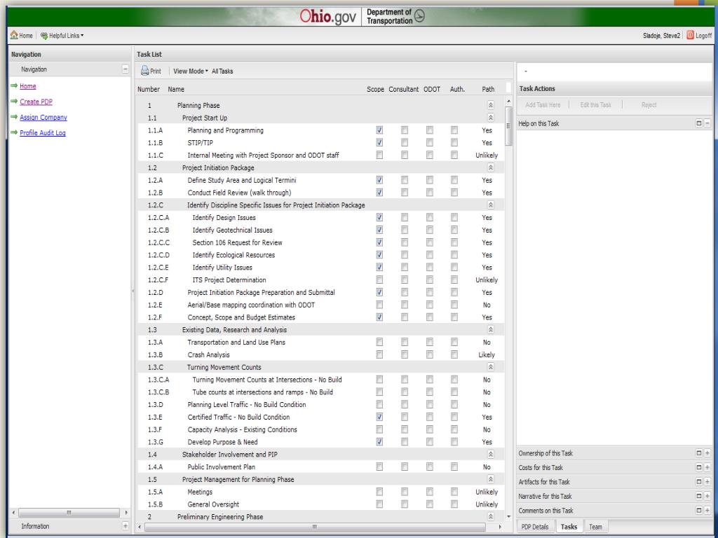Collapse the Planning Phase row chevron

pos(490,105)
